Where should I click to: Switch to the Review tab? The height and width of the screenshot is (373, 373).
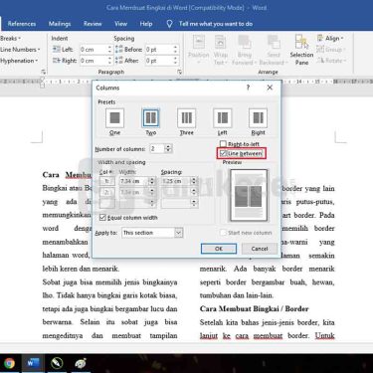tap(93, 24)
